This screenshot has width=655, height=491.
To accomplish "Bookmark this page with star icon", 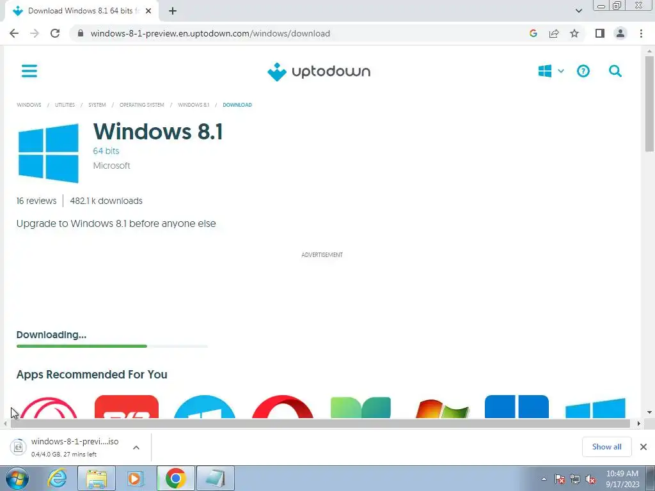I will (x=574, y=33).
